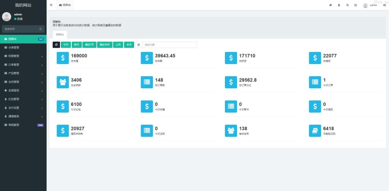The height and width of the screenshot is (191, 389).
Task: Expand the 权限管理 sidebar menu
Action: pyautogui.click(x=23, y=56)
